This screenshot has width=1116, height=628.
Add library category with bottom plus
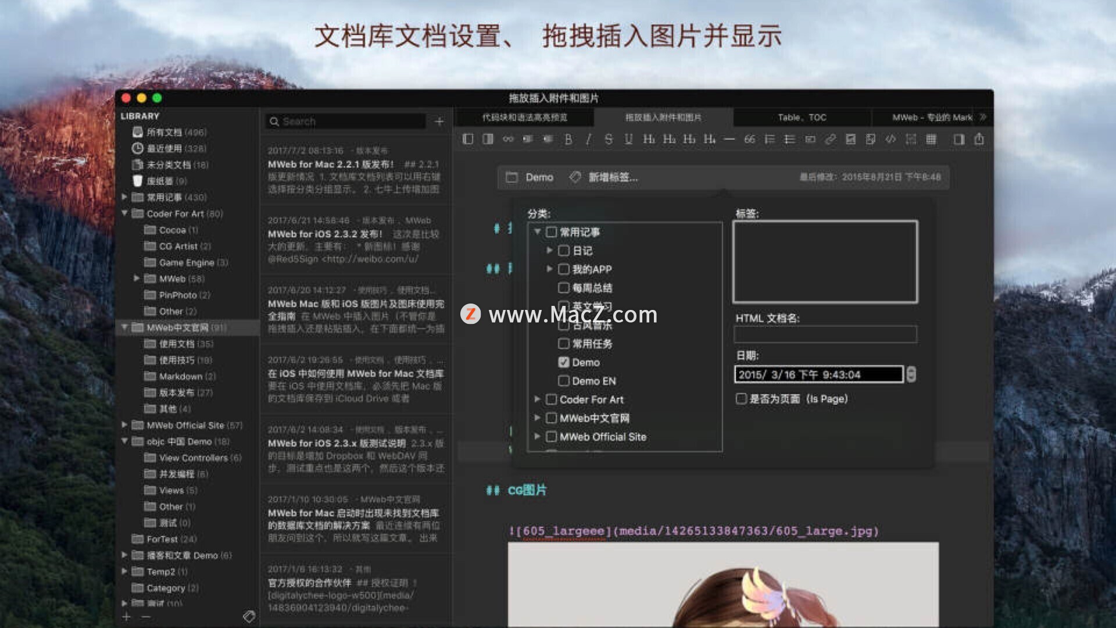pos(127,616)
